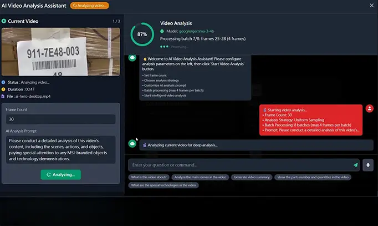
Task: Click the File icon beside ai-hero-desktop.mp4
Action: point(3,96)
